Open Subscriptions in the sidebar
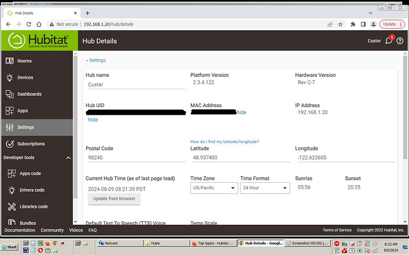Screen dimensions: 409x255 click(37, 144)
